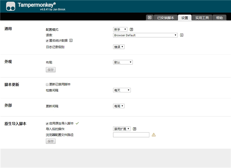Click the green checkmark next to 启用原生导入脚本
This screenshot has width=231, height=168.
tap(77, 123)
